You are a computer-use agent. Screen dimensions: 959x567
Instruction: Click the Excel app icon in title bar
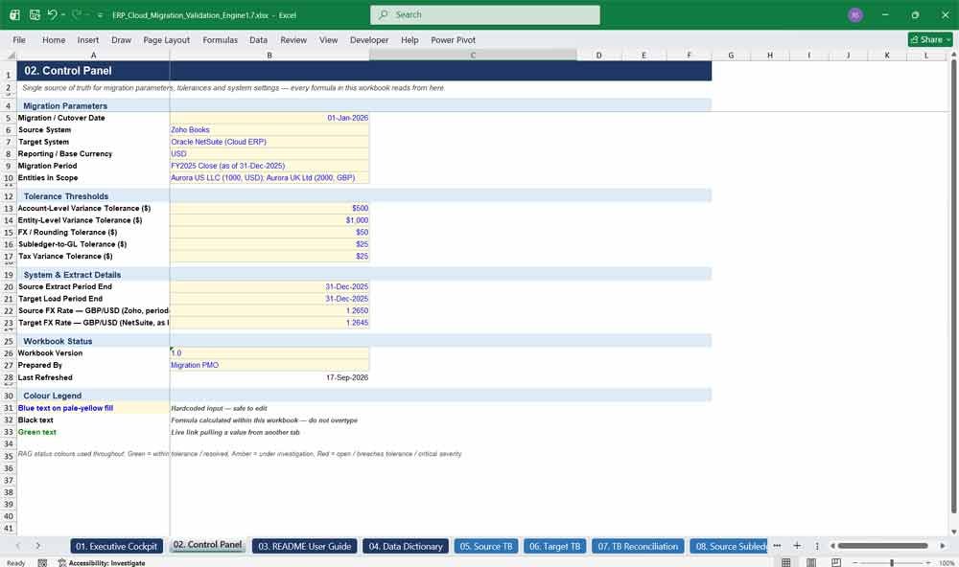[x=14, y=14]
